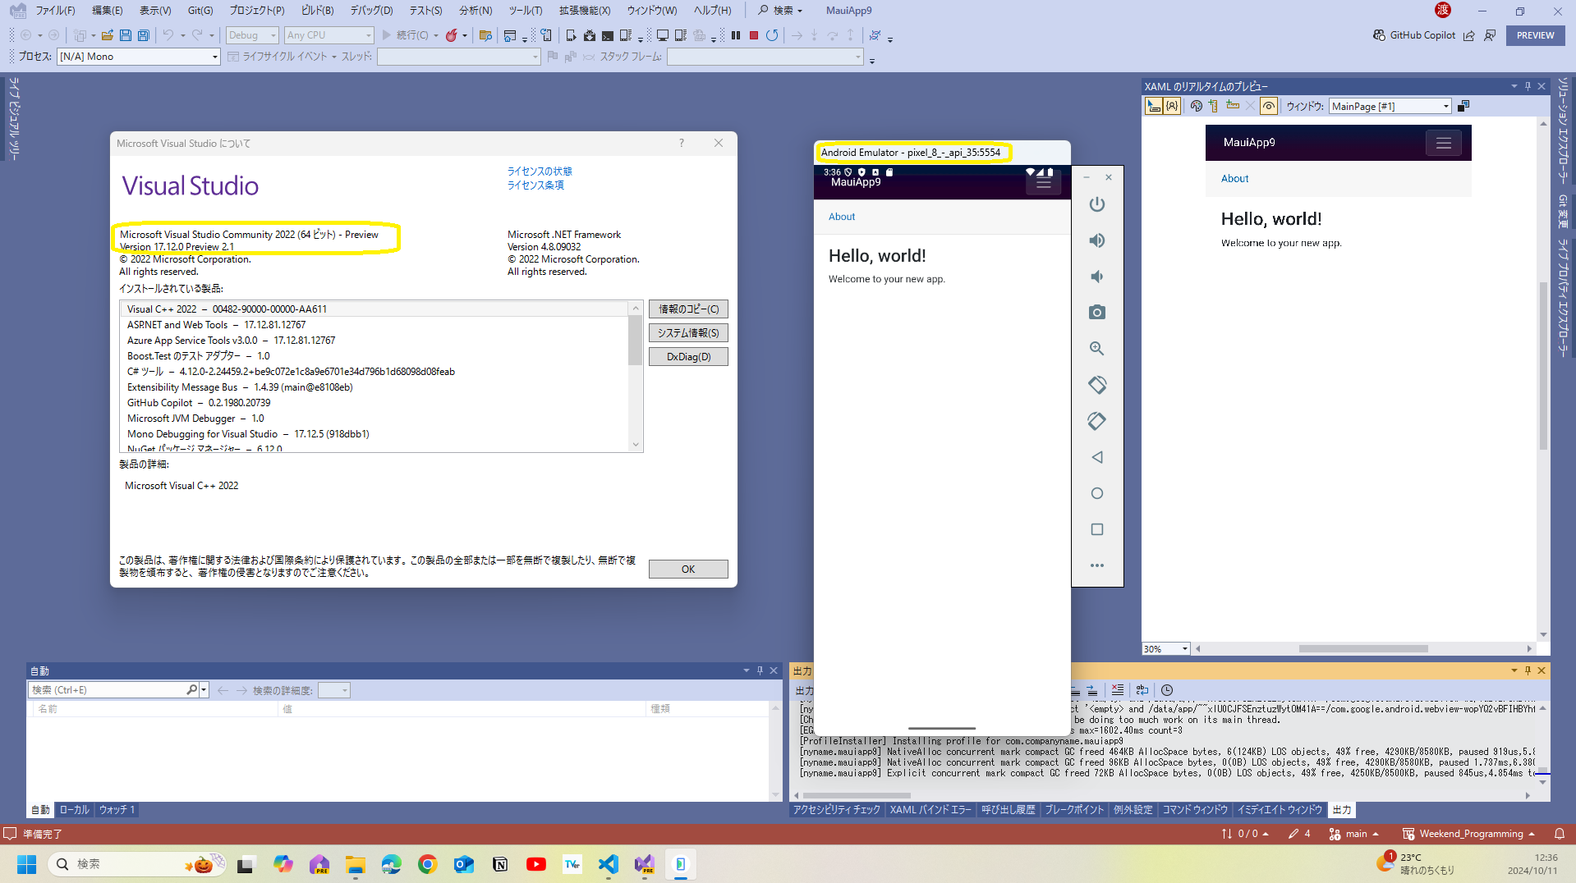
Task: Open hamburger menu in XAML preview app
Action: point(1444,144)
